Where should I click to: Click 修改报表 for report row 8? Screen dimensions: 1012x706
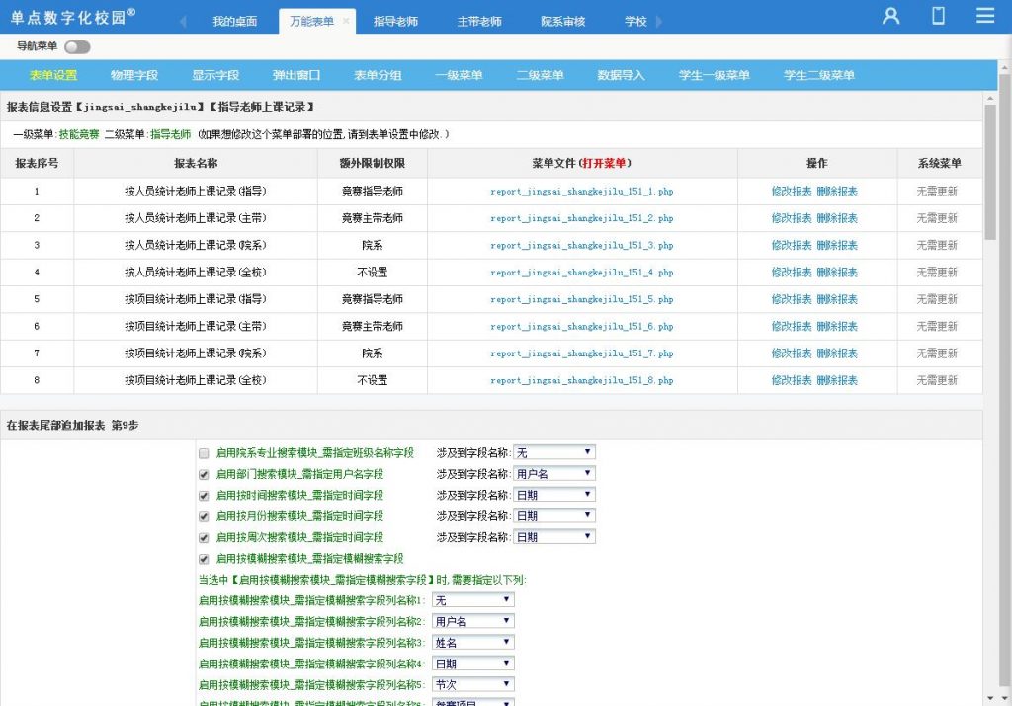[x=792, y=381]
